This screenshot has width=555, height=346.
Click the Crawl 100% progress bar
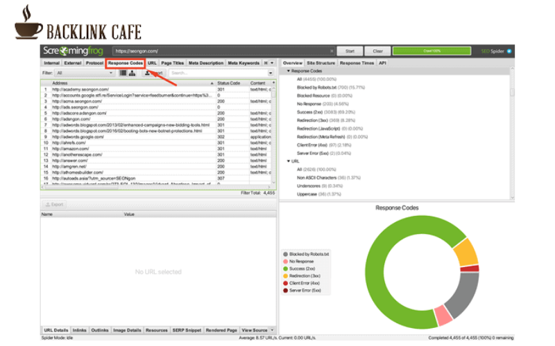click(x=432, y=51)
